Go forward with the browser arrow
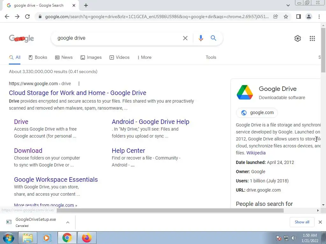Screen dimensions: 326x244 (x=17, y=17)
